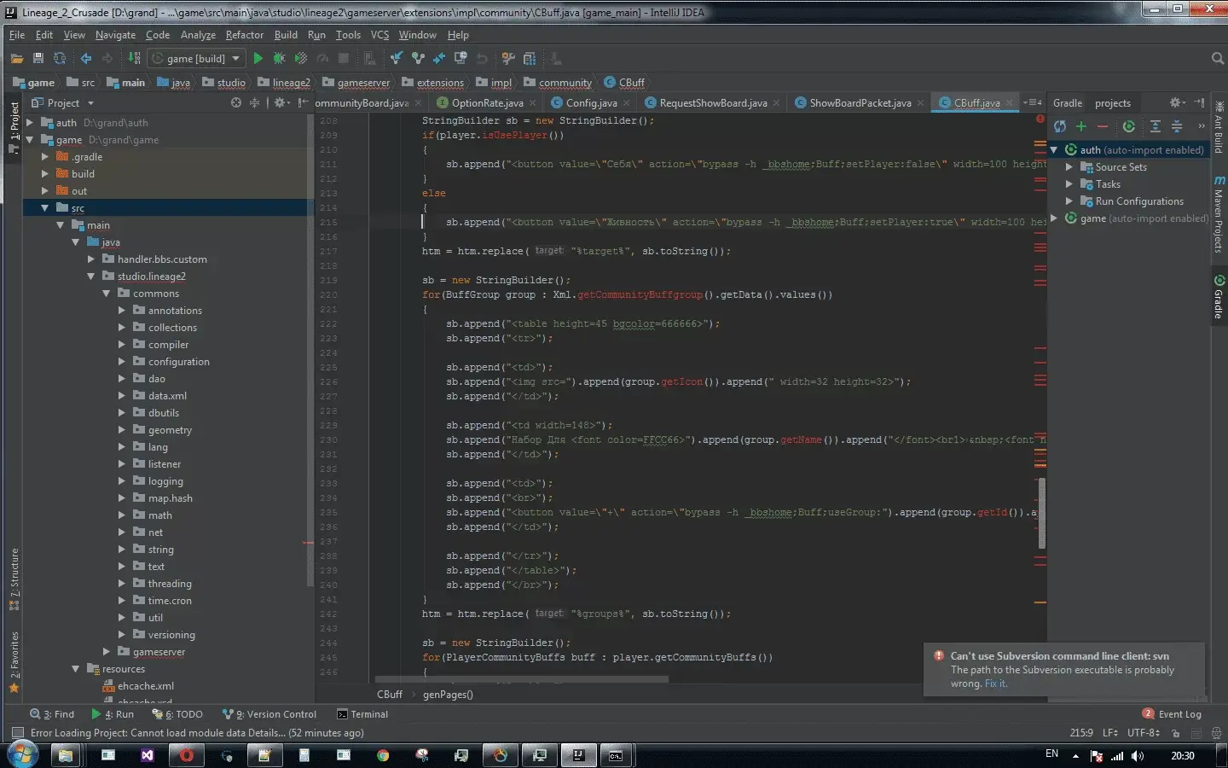The image size is (1228, 768).
Task: Run game [build] with the green play icon
Action: [x=258, y=59]
